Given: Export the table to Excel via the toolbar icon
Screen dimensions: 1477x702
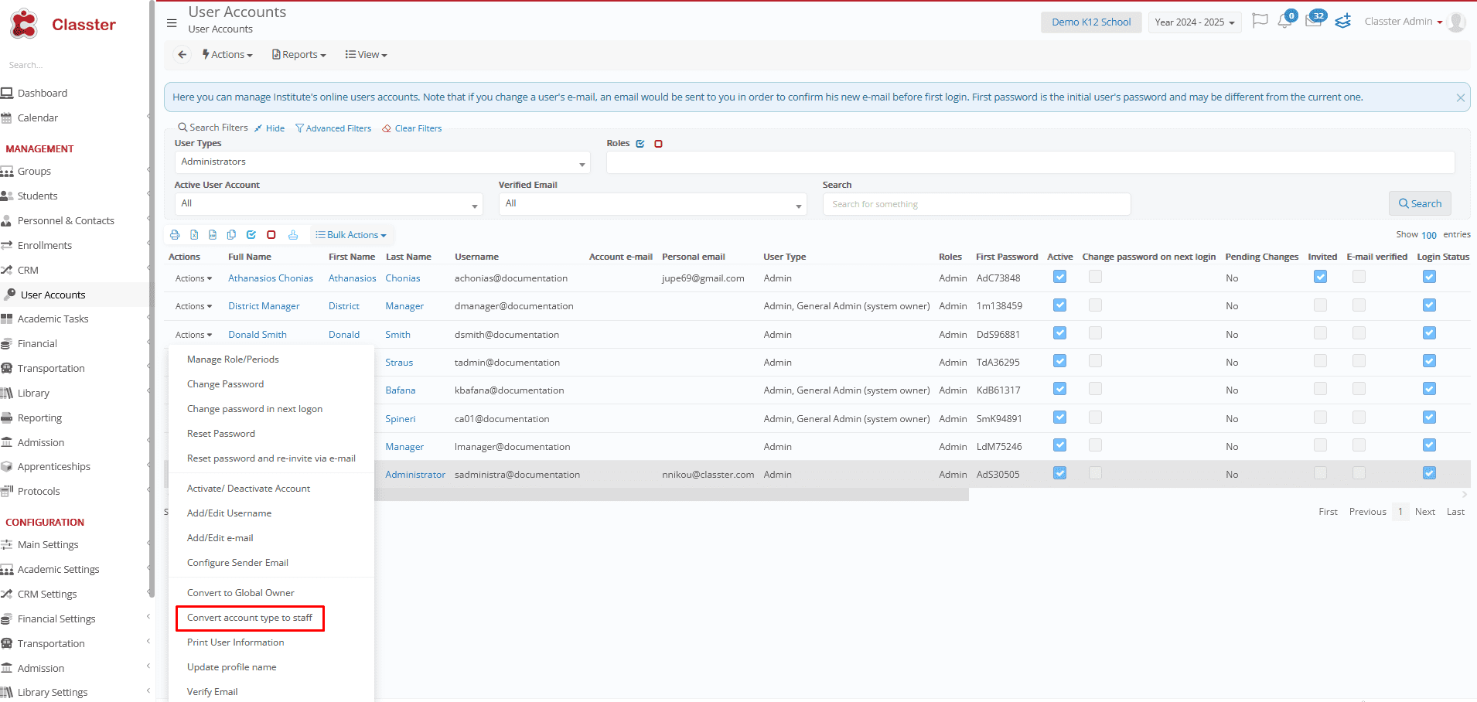Looking at the screenshot, I should (x=194, y=235).
